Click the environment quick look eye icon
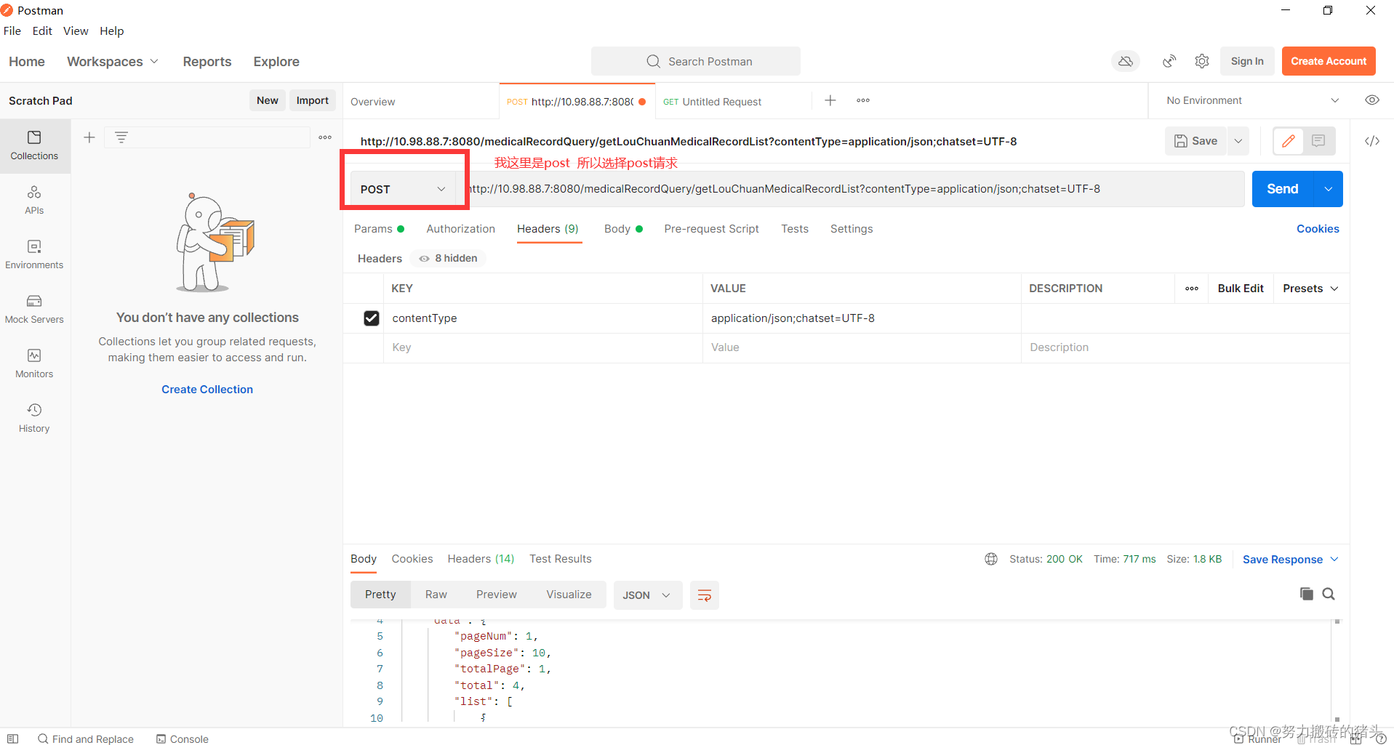This screenshot has height=745, width=1394. tap(1372, 100)
